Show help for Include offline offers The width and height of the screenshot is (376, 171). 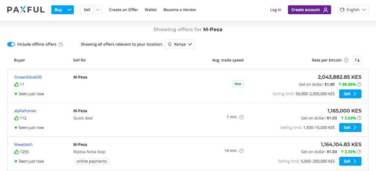point(61,44)
